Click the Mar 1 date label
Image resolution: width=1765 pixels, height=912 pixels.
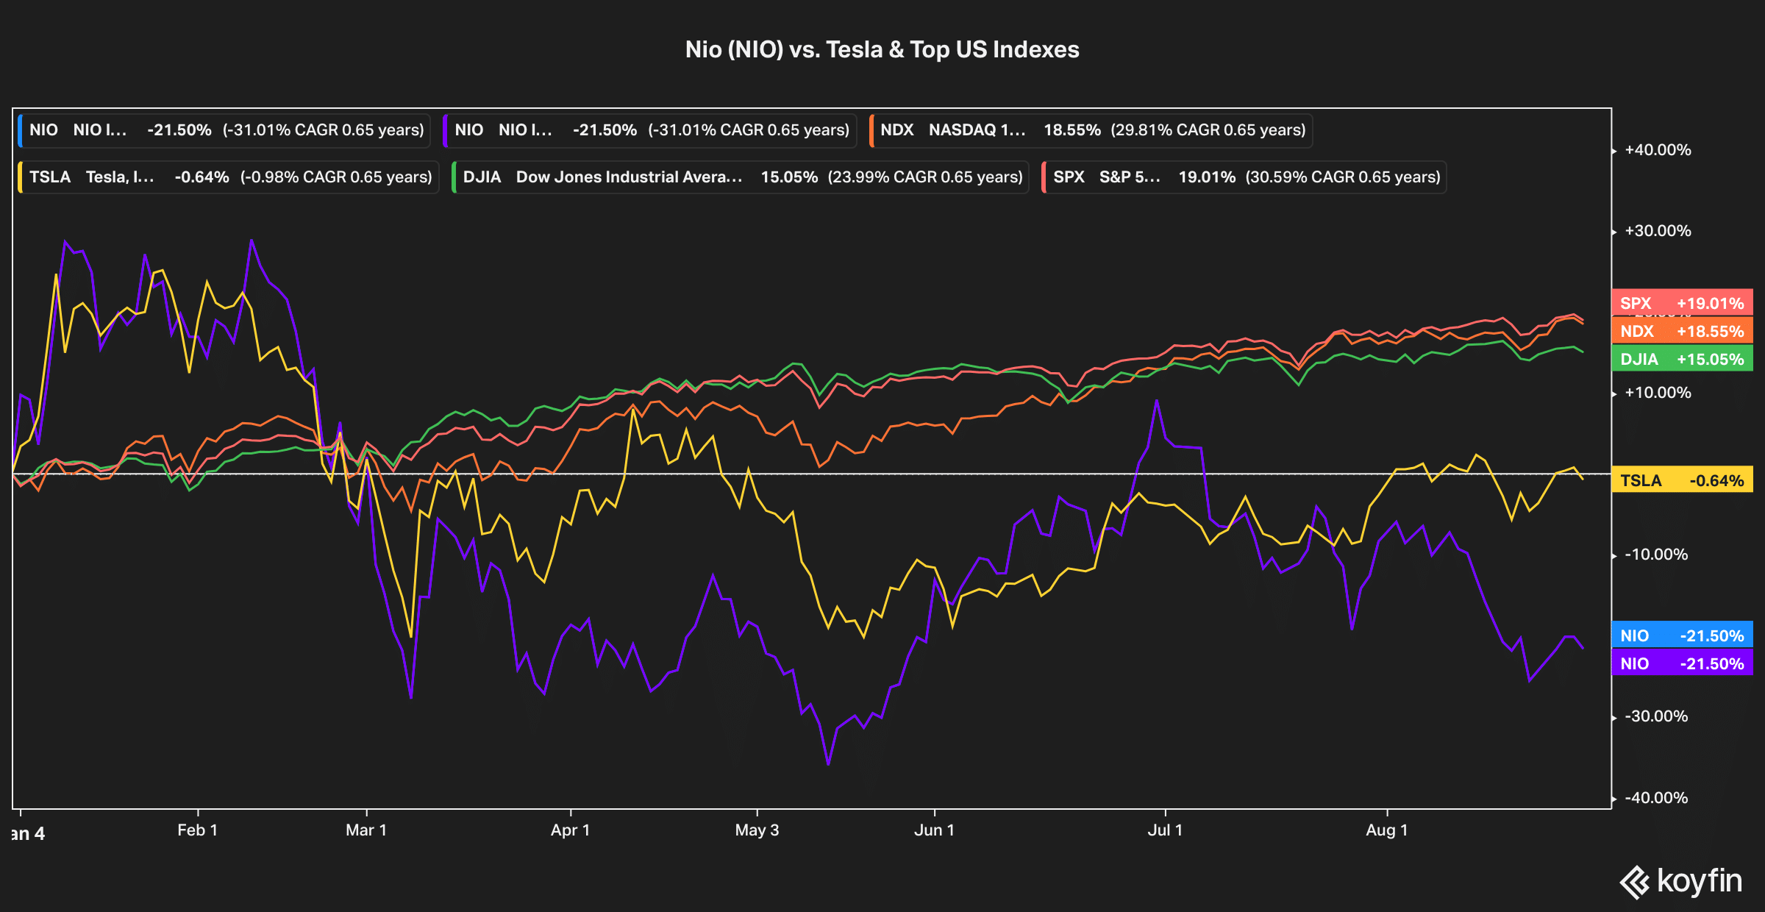(366, 830)
